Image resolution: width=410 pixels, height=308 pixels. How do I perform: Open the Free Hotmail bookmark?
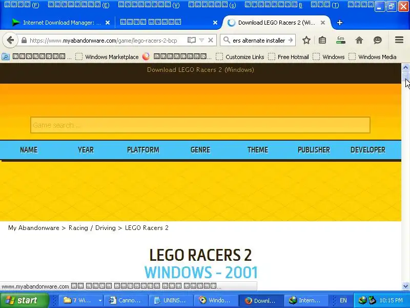click(x=289, y=57)
